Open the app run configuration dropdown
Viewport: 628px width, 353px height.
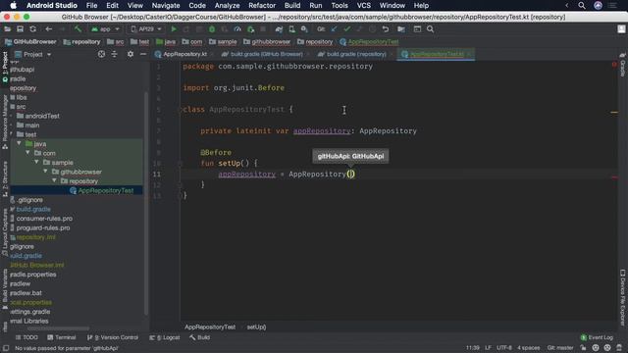(105, 29)
